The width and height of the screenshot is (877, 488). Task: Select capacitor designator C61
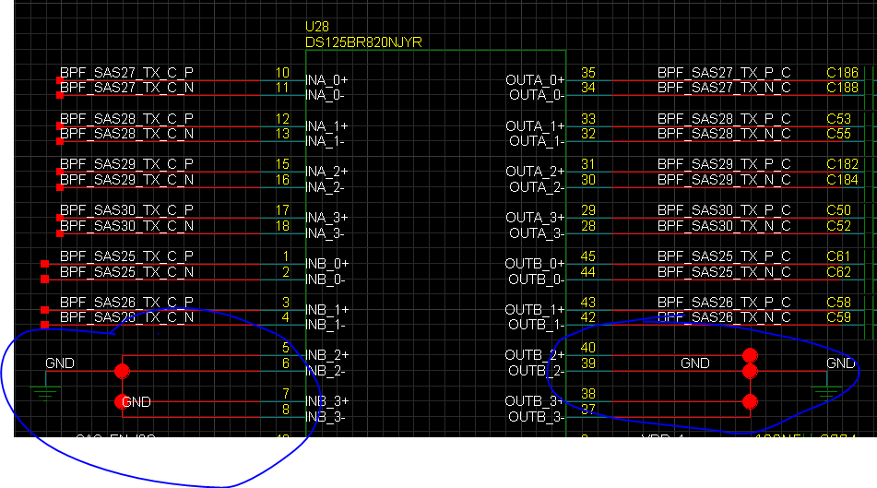(x=838, y=256)
